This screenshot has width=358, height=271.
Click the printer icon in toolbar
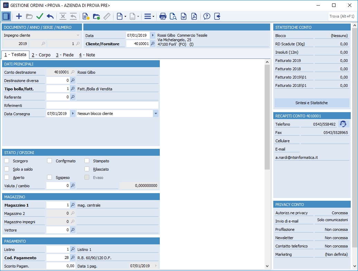(163, 16)
